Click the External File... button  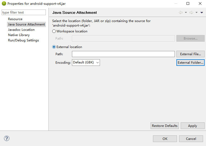pyautogui.click(x=191, y=54)
